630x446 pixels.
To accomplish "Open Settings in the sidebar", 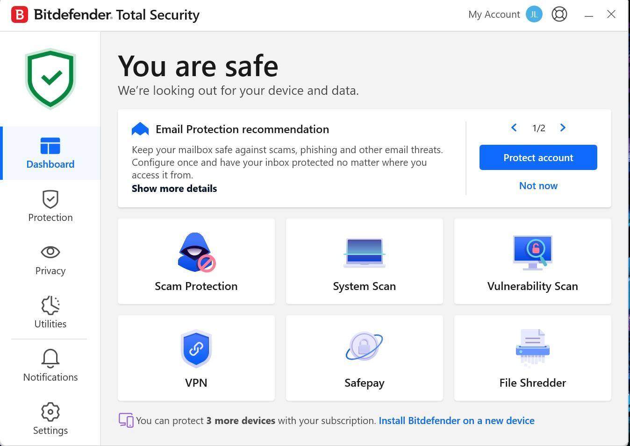I will click(50, 419).
